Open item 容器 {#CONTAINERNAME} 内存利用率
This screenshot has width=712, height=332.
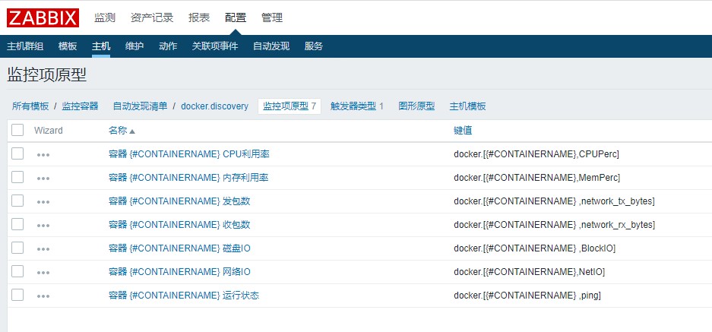click(x=188, y=178)
